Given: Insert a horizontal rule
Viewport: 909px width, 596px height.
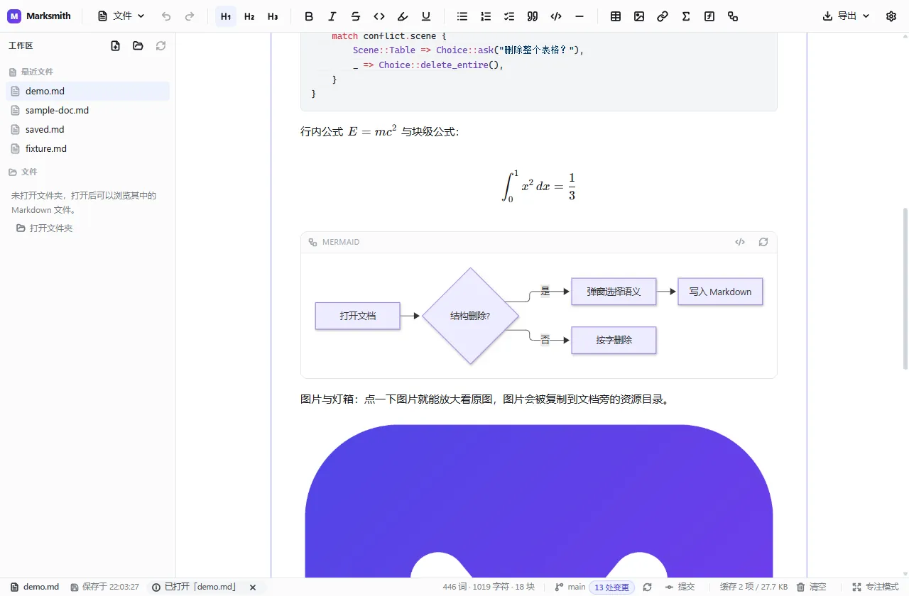Looking at the screenshot, I should [x=579, y=16].
